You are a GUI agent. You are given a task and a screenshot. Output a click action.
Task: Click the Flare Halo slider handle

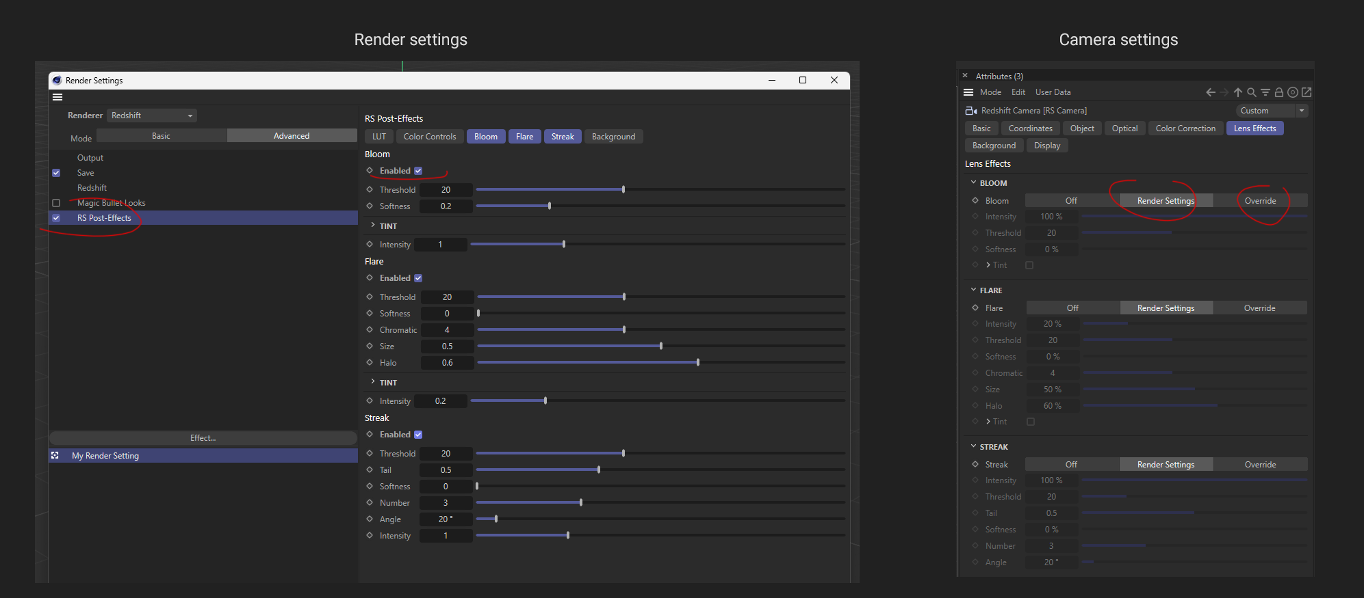tap(697, 363)
